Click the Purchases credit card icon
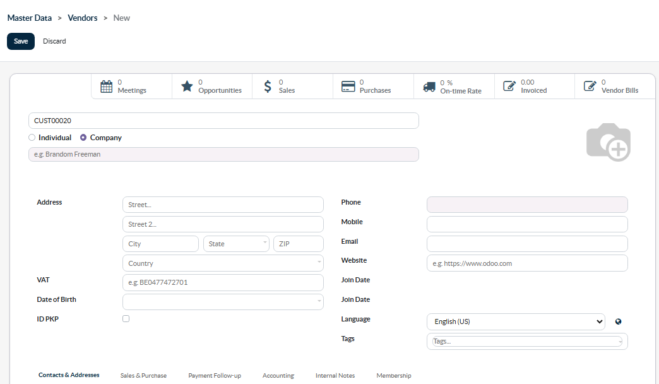The image size is (659, 384). tap(348, 87)
